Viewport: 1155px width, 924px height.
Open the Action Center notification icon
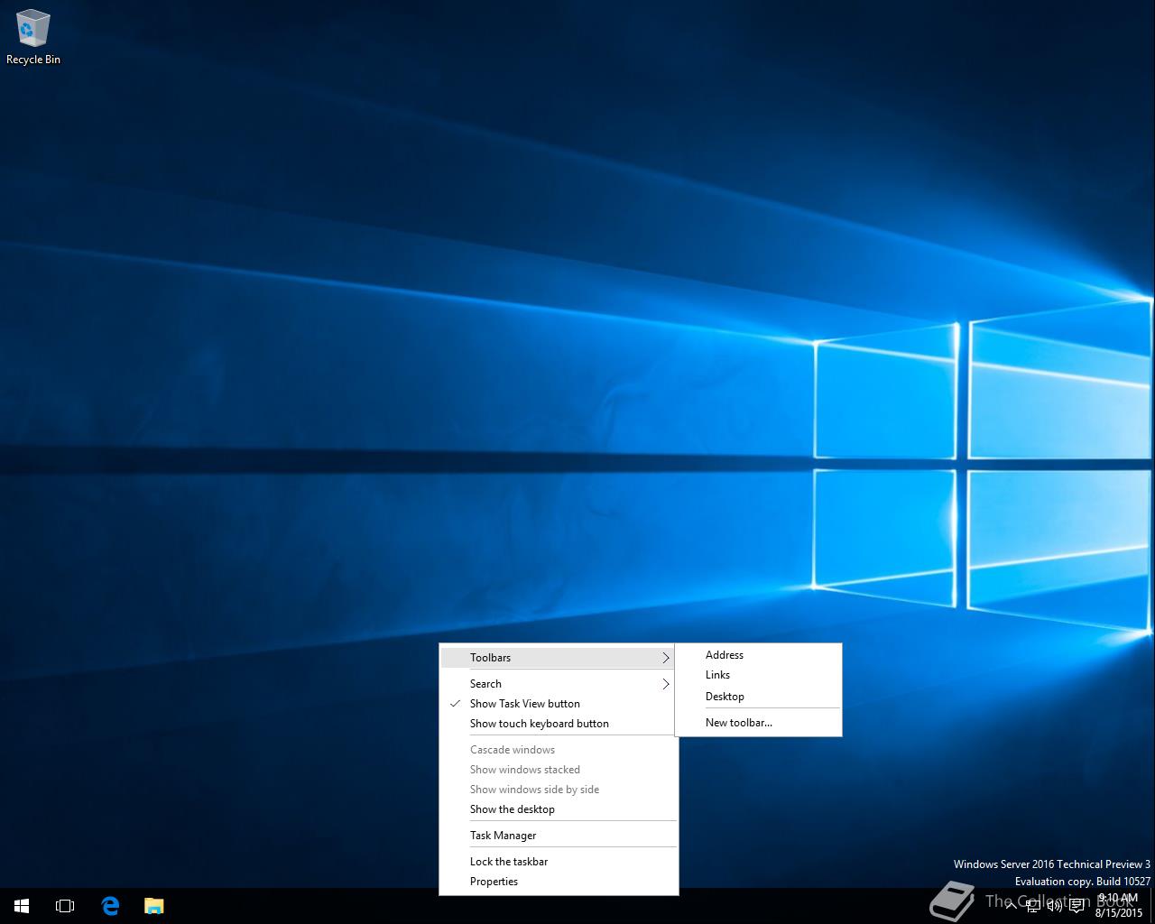pyautogui.click(x=1076, y=906)
